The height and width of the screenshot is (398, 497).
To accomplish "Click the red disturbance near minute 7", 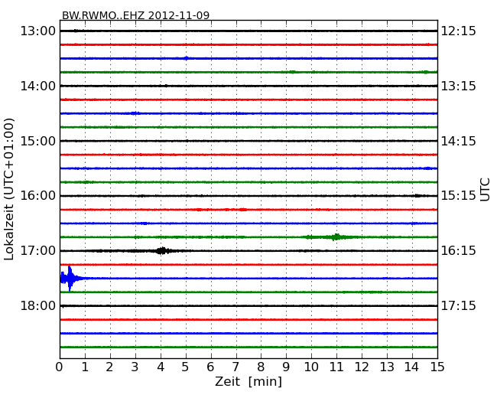I will coord(243,210).
